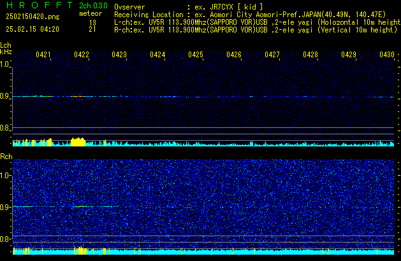The width and height of the screenshot is (401, 261).
Task: Click the kHz axis unit label
Action: point(6,52)
